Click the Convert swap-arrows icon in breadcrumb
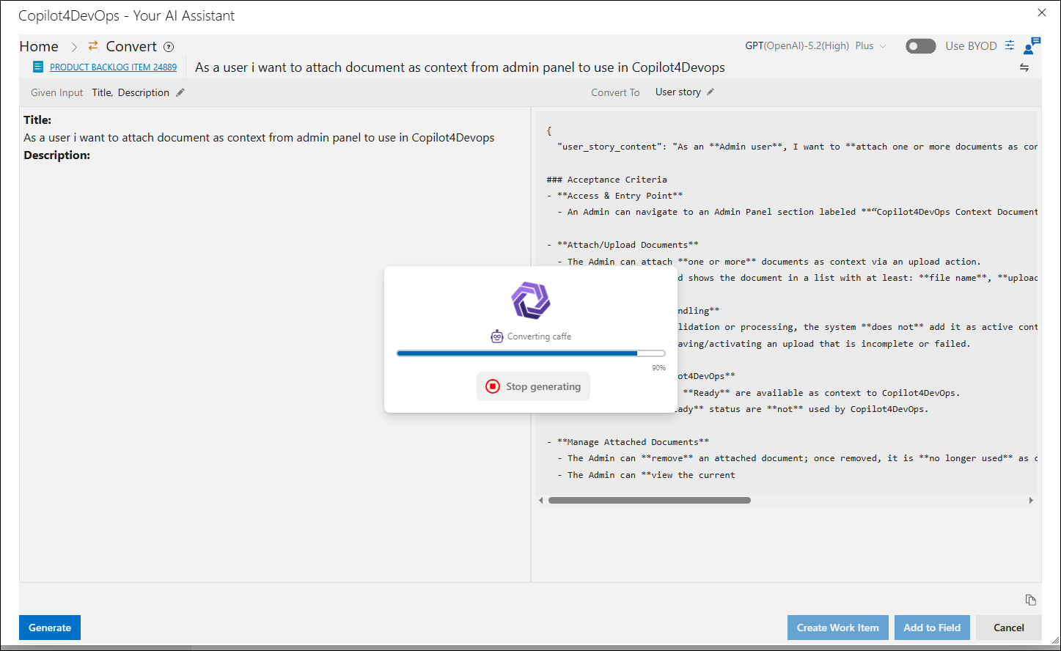 click(93, 46)
